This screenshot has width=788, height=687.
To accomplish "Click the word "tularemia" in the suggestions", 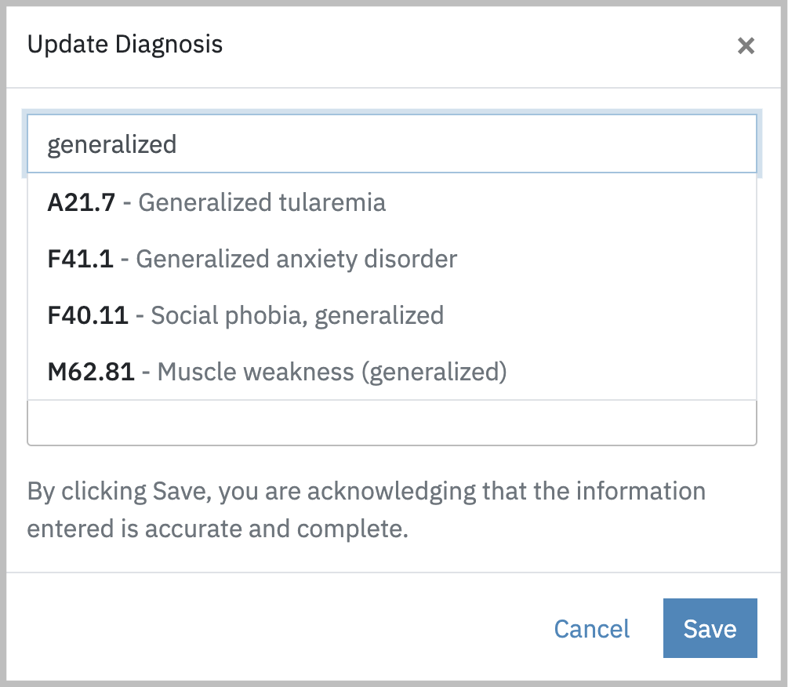I will [332, 202].
